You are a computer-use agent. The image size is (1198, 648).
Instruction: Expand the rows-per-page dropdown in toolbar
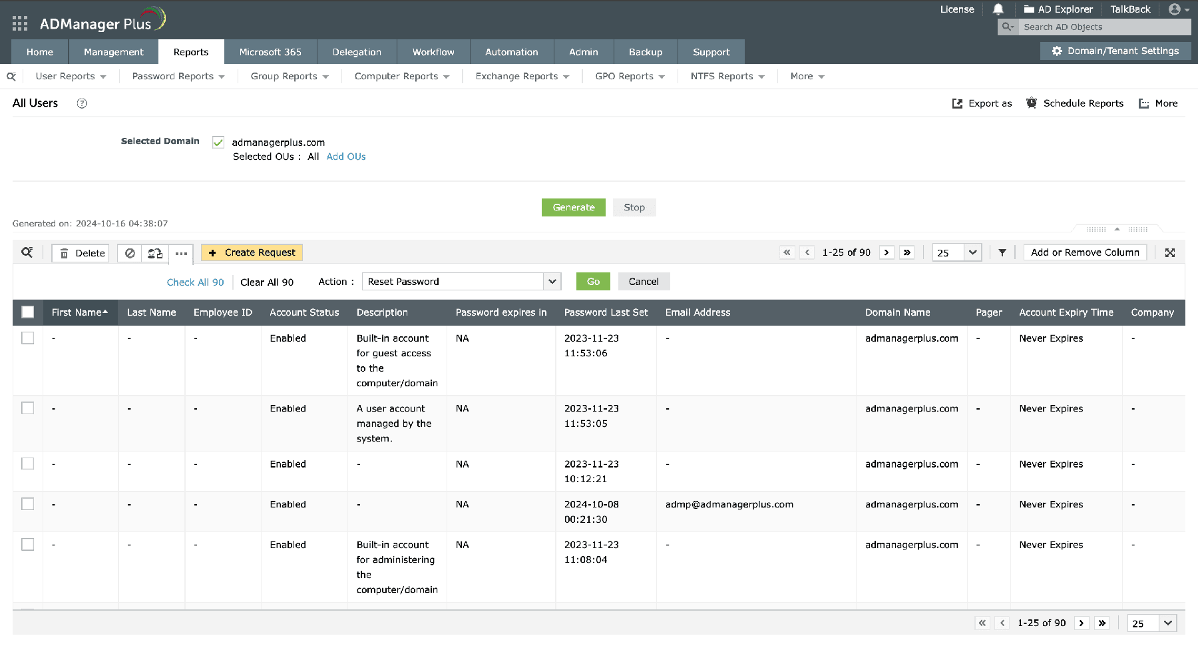tap(972, 252)
